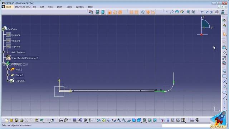Click the Exit Workbench icon

click(224, 26)
